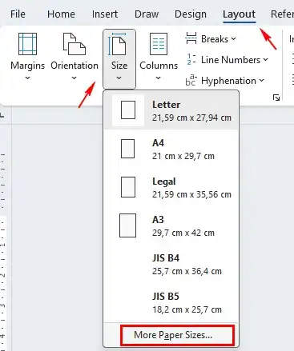Switch to the Home tab

pos(61,14)
